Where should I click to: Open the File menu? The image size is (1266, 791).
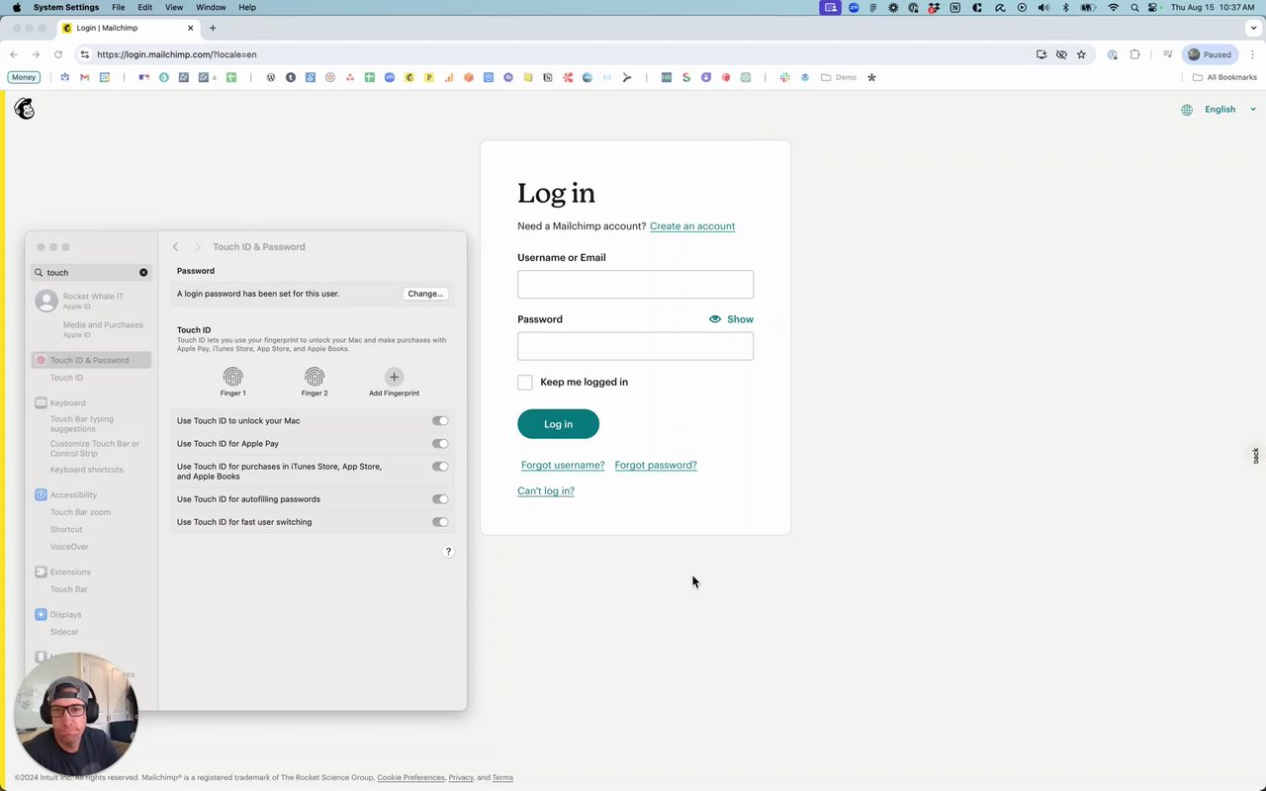[119, 7]
